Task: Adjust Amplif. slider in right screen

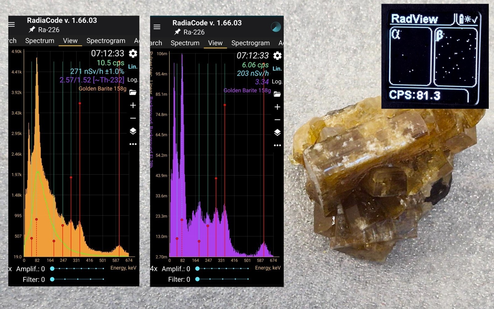Action: (223, 269)
